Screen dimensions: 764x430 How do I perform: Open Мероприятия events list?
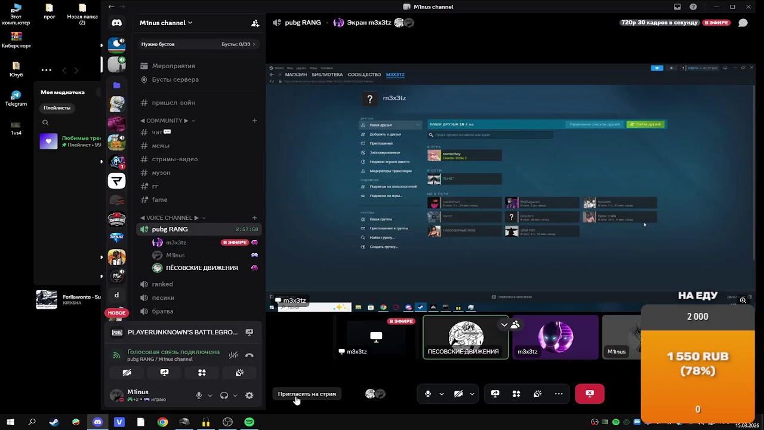(x=199, y=66)
